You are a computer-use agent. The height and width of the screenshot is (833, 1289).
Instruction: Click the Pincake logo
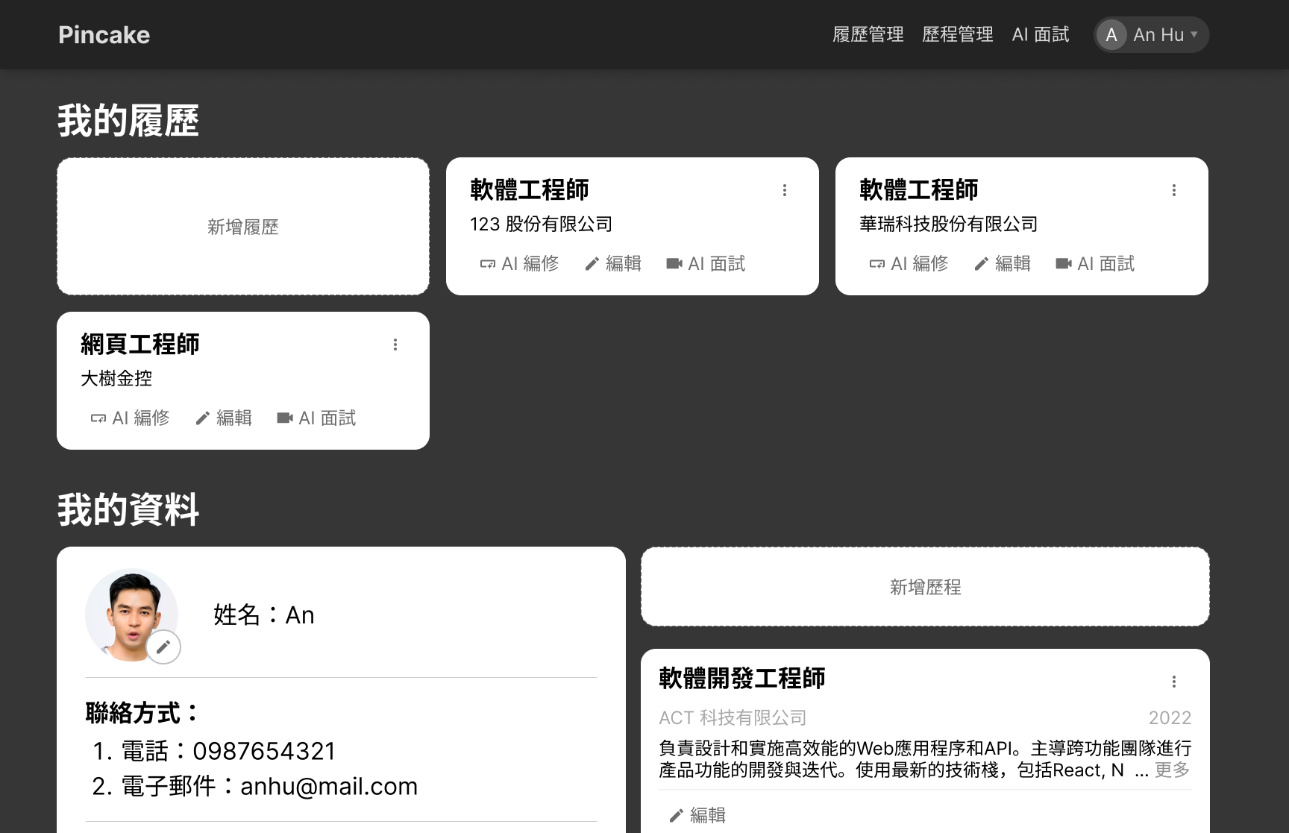coord(104,35)
